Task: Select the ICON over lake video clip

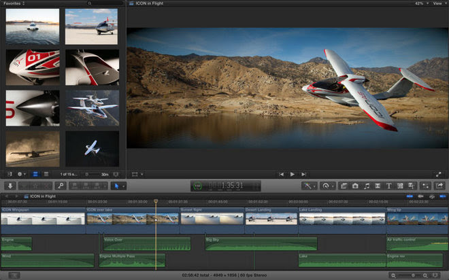Action: point(133,220)
